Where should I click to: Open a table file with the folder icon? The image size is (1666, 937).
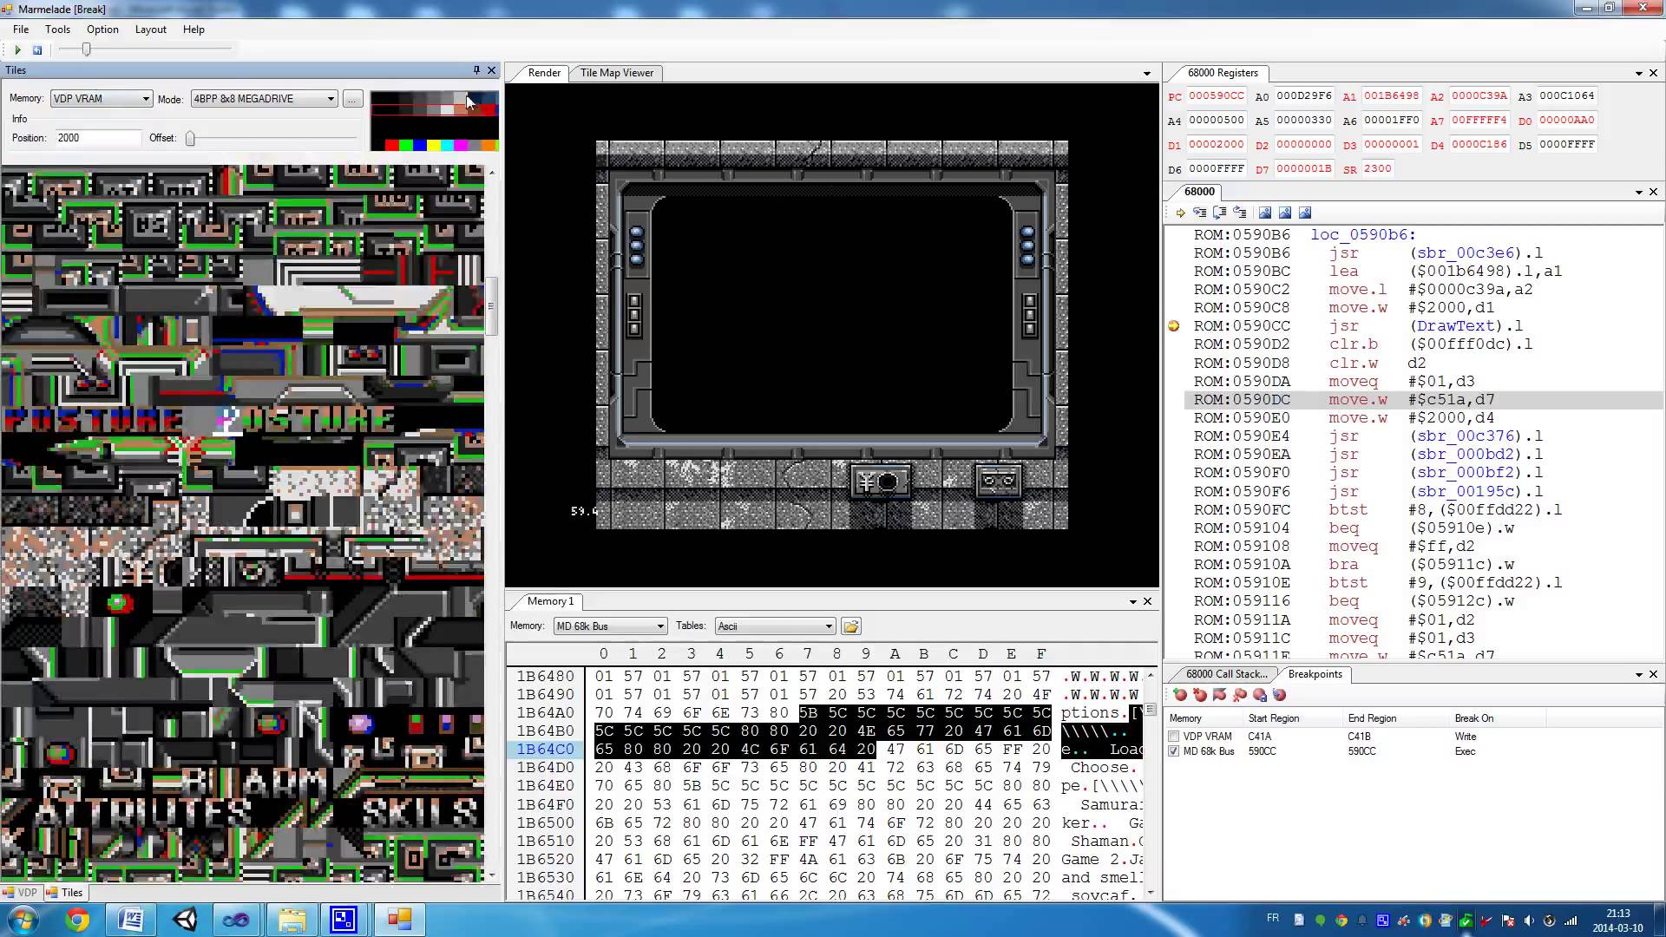tap(850, 626)
